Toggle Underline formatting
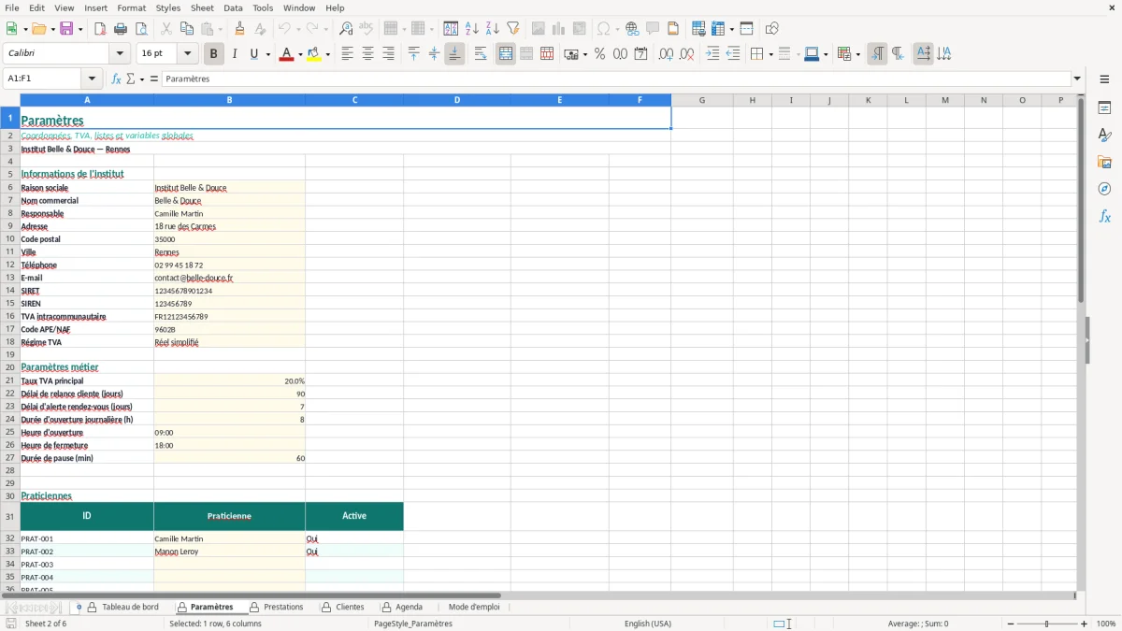 254,54
